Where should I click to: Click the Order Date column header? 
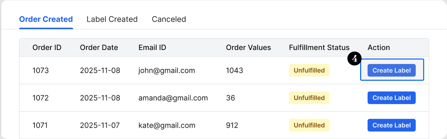[x=99, y=47]
